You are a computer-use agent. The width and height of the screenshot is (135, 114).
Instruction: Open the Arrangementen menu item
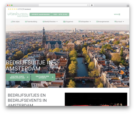click(103, 22)
